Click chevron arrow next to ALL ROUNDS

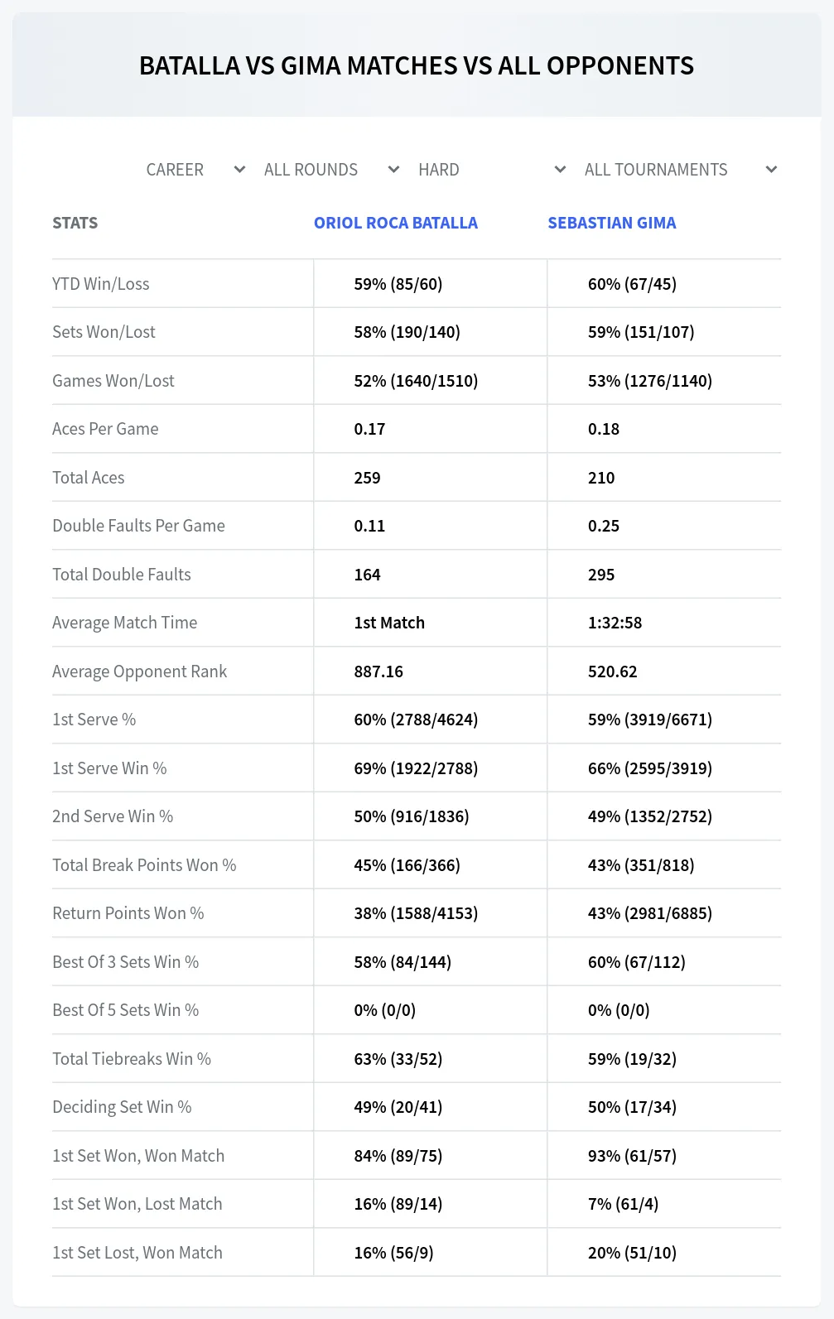[393, 170]
